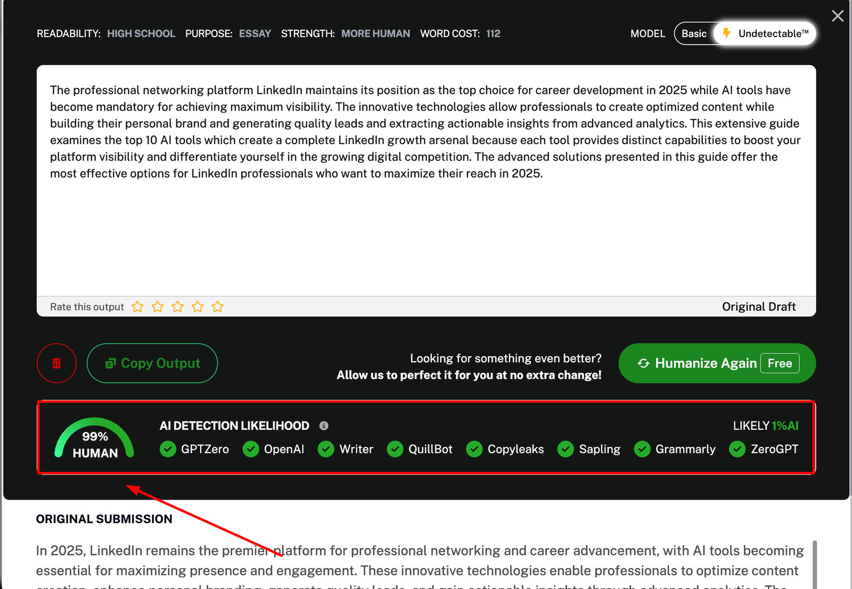Screen dimensions: 852x589
Task: Copy the humanized output text
Action: (152, 363)
